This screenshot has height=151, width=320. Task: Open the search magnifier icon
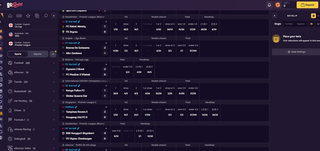pyautogui.click(x=46, y=16)
